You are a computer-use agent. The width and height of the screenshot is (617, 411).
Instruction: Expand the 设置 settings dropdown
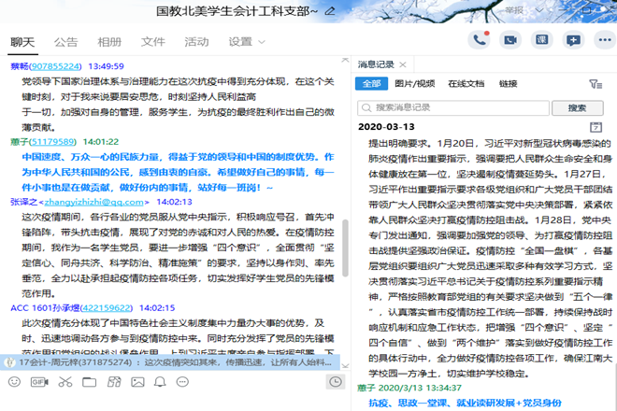tap(247, 42)
